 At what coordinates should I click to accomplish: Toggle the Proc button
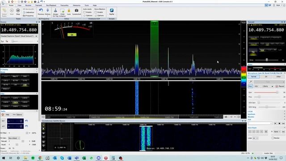pyautogui.click(x=250, y=86)
